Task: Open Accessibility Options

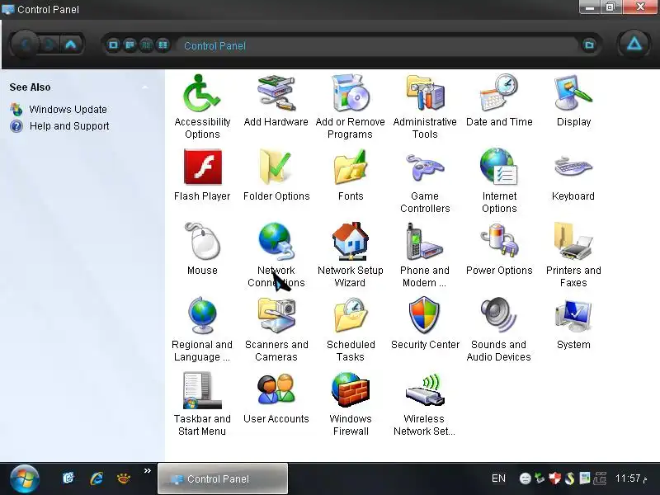Action: [202, 107]
